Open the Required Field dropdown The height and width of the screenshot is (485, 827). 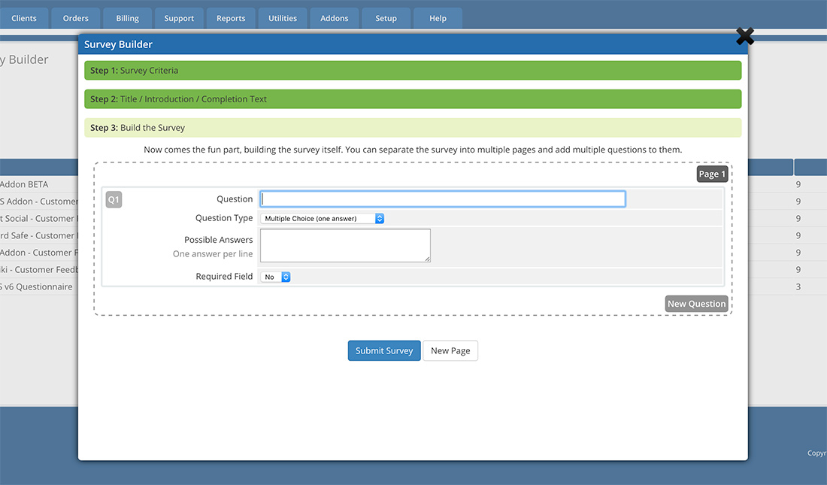tap(275, 277)
